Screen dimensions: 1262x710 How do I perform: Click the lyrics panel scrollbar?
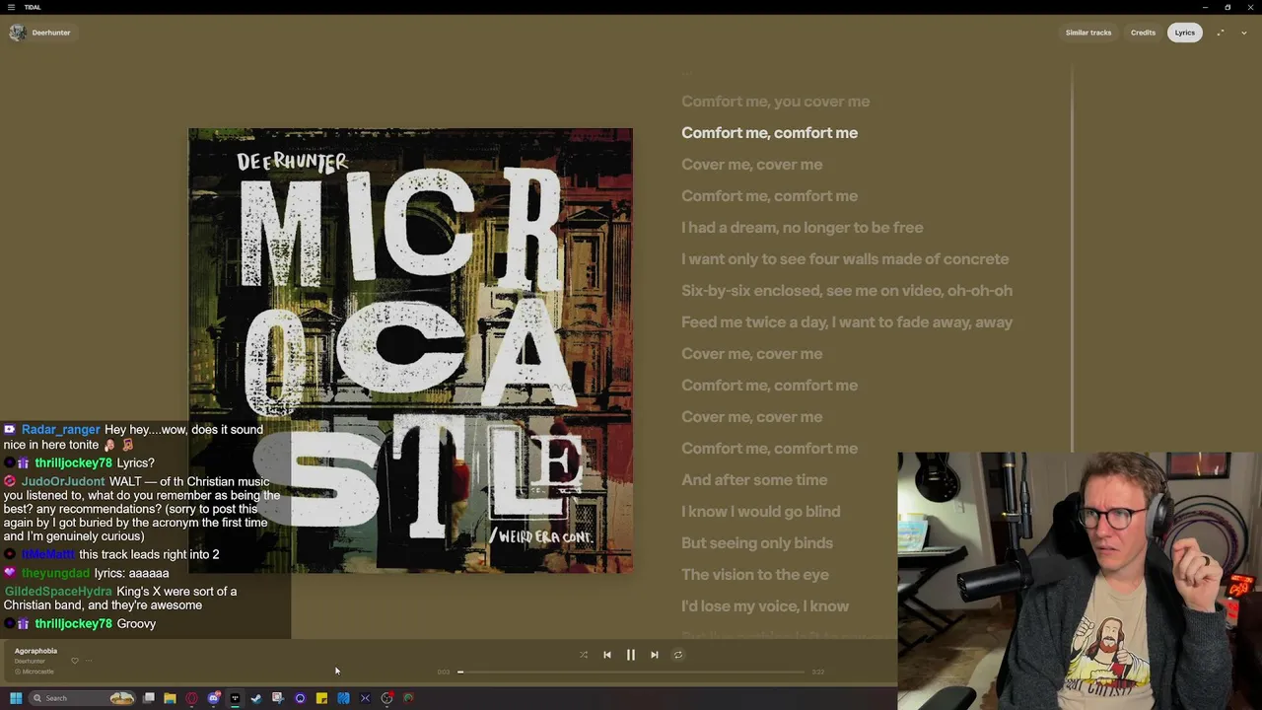pos(1072,256)
